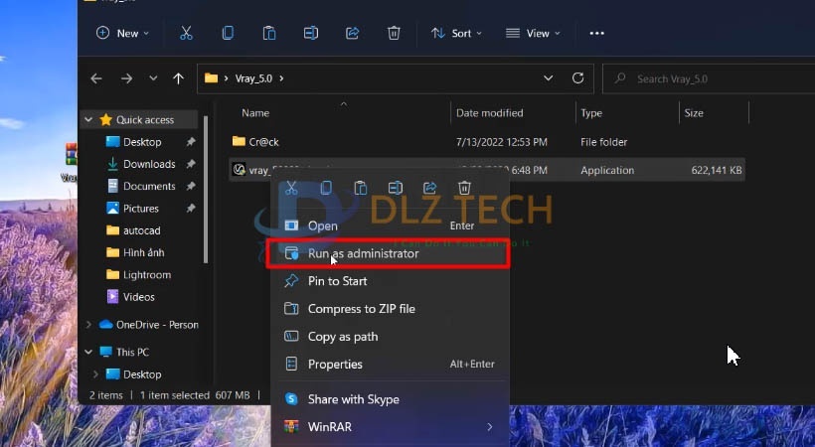Sort by the Date modified column header

[490, 113]
